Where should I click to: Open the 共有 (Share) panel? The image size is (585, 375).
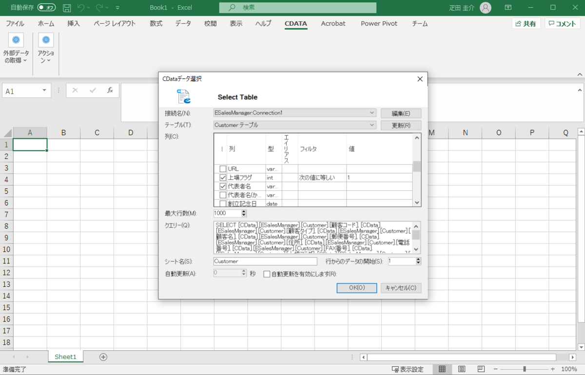click(x=526, y=23)
